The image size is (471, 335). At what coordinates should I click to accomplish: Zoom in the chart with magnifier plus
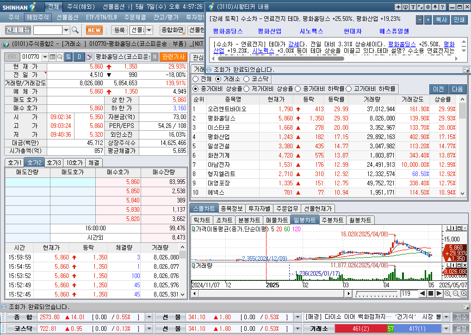point(447,293)
